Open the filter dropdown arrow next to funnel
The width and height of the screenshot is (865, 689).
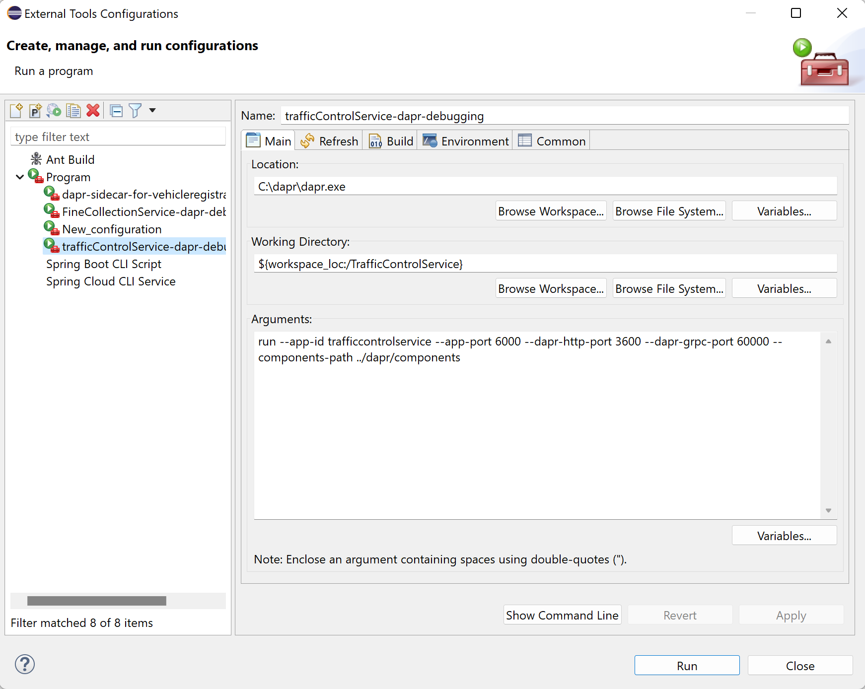(152, 110)
